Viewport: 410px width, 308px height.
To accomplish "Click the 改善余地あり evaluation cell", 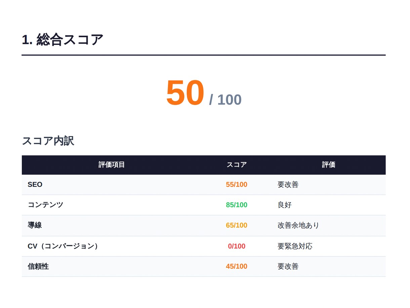I will point(298,225).
